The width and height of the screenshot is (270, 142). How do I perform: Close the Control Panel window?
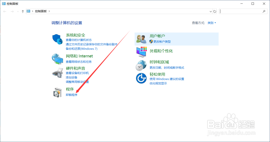264,4
